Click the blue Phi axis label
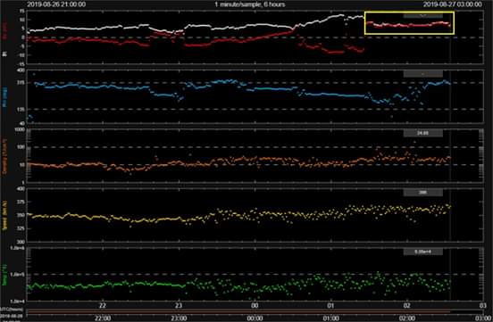Screen dimensions: 493x322 pyautogui.click(x=4, y=97)
